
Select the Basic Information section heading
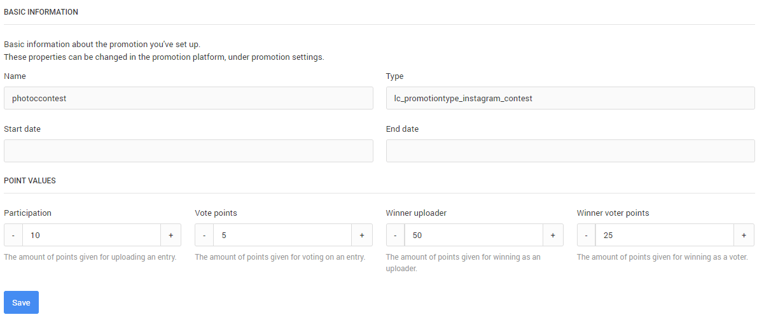pyautogui.click(x=41, y=12)
